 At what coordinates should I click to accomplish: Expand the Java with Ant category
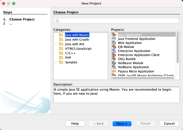[x=56, y=44]
